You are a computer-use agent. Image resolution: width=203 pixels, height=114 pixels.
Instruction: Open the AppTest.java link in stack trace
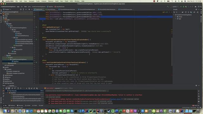[x=116, y=99]
